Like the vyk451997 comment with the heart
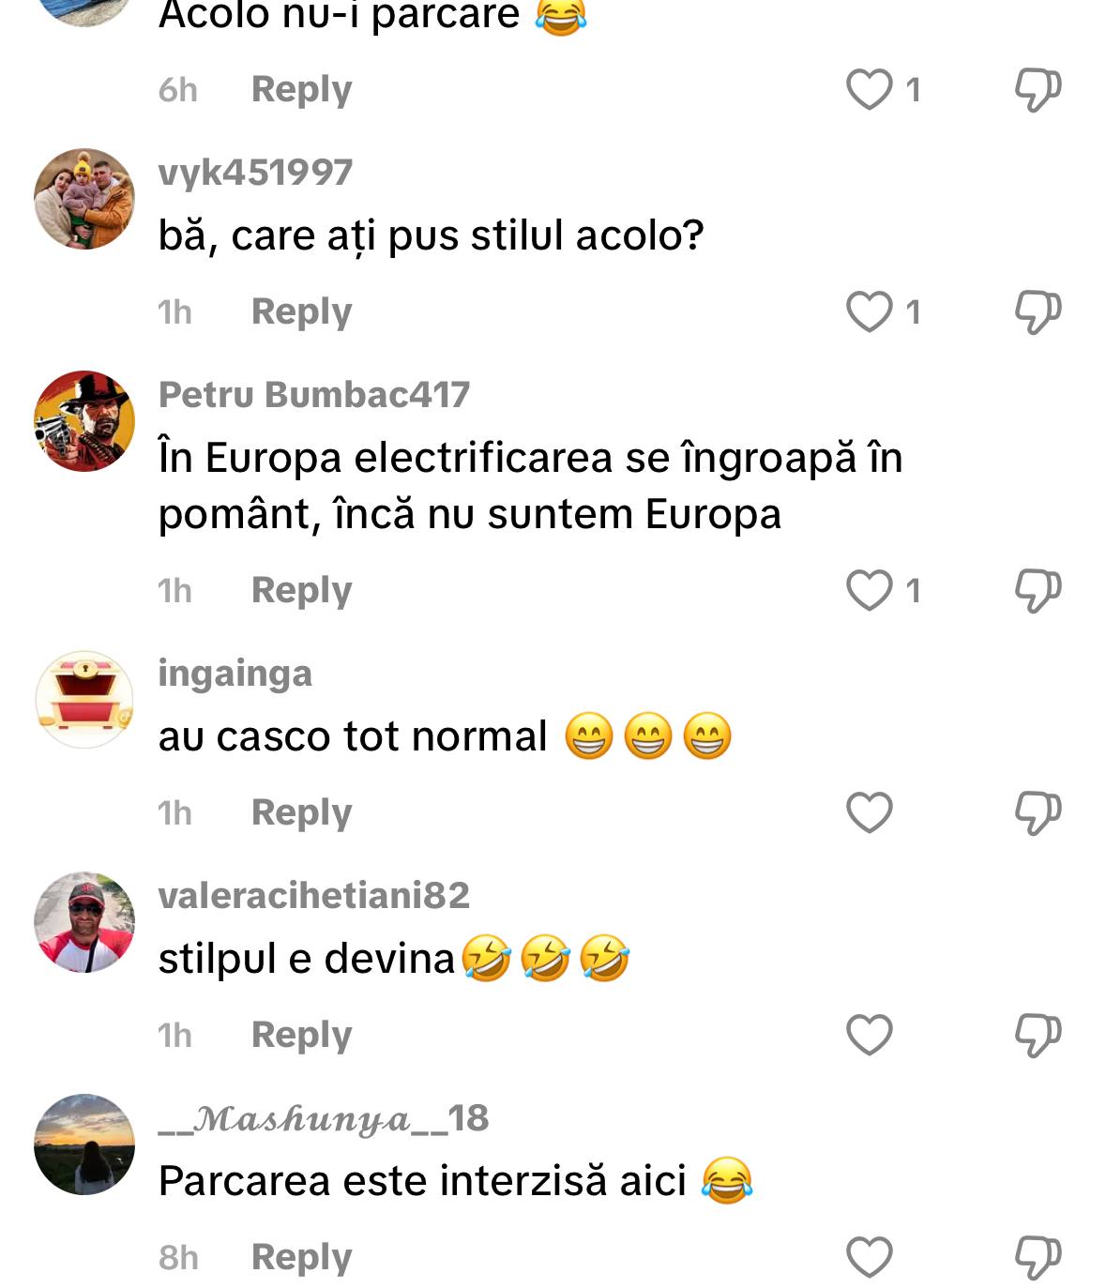This screenshot has width=1106, height=1288. pos(870,312)
